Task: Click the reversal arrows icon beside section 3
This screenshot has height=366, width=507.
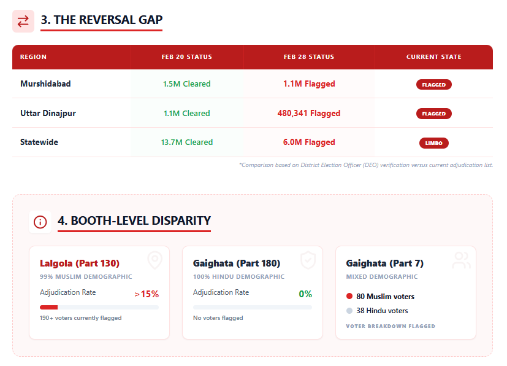Action: 23,21
